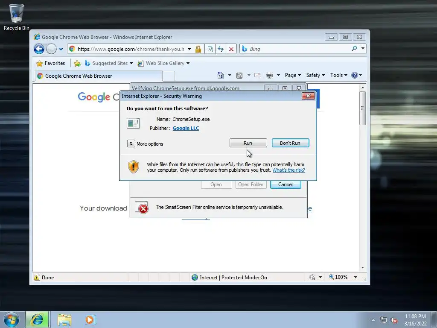Open the What's the risk? link
Viewport: 437px width, 328px height.
[289, 170]
